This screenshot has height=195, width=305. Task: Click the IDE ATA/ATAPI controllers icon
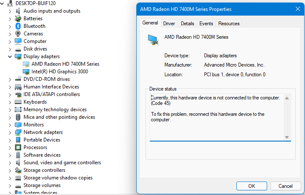[18, 94]
